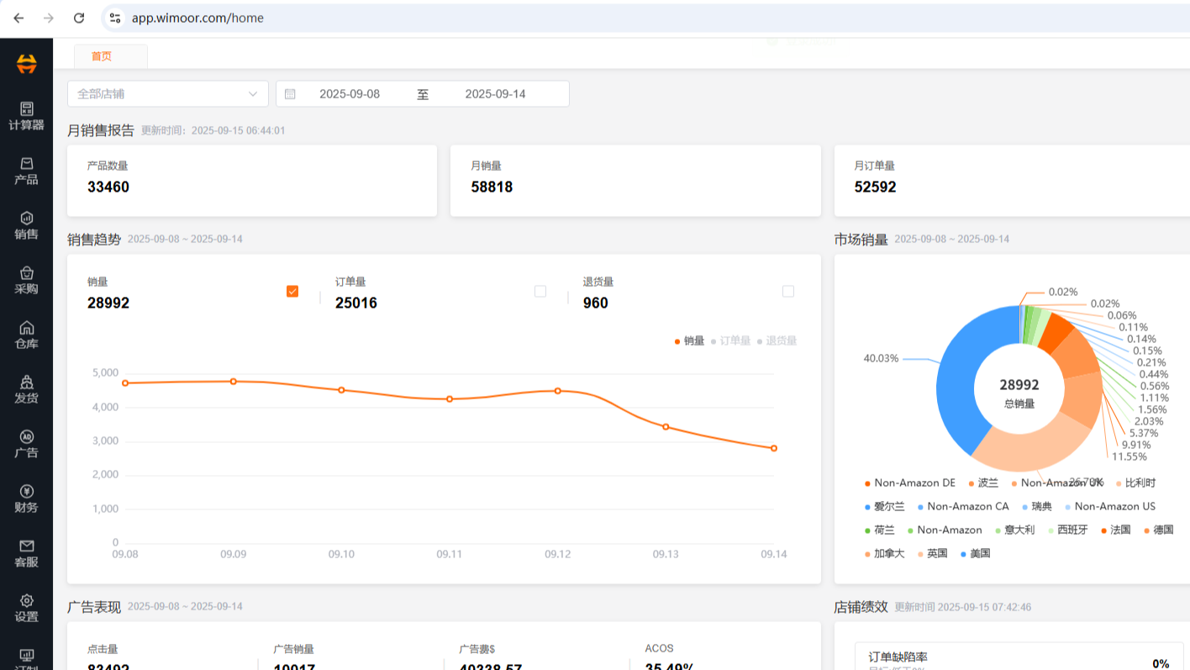
Task: Switch to the 首页 tab
Action: 101,56
